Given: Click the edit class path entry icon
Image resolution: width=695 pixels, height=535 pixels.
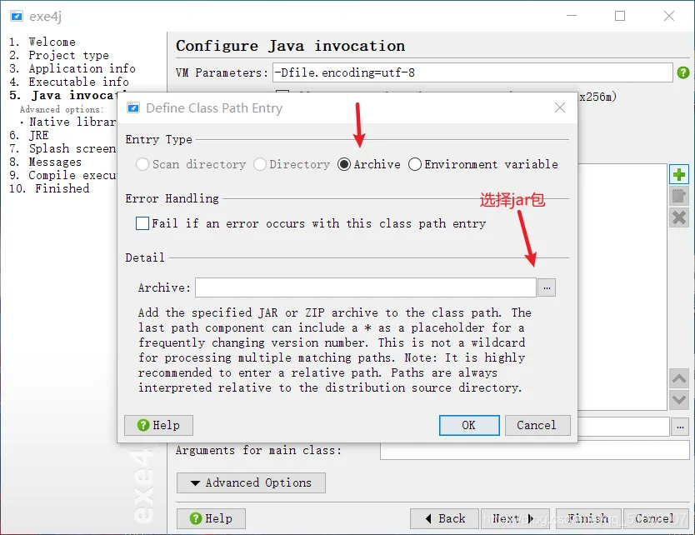Looking at the screenshot, I should (x=678, y=196).
